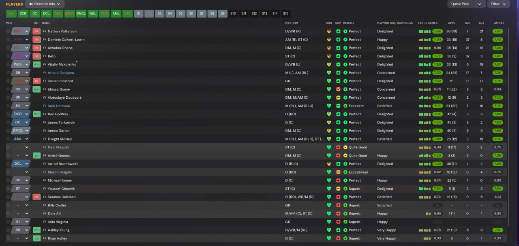Image resolution: width=519 pixels, height=246 pixels.
Task: Click the person icon beside Dele Alli
Action: point(45,213)
